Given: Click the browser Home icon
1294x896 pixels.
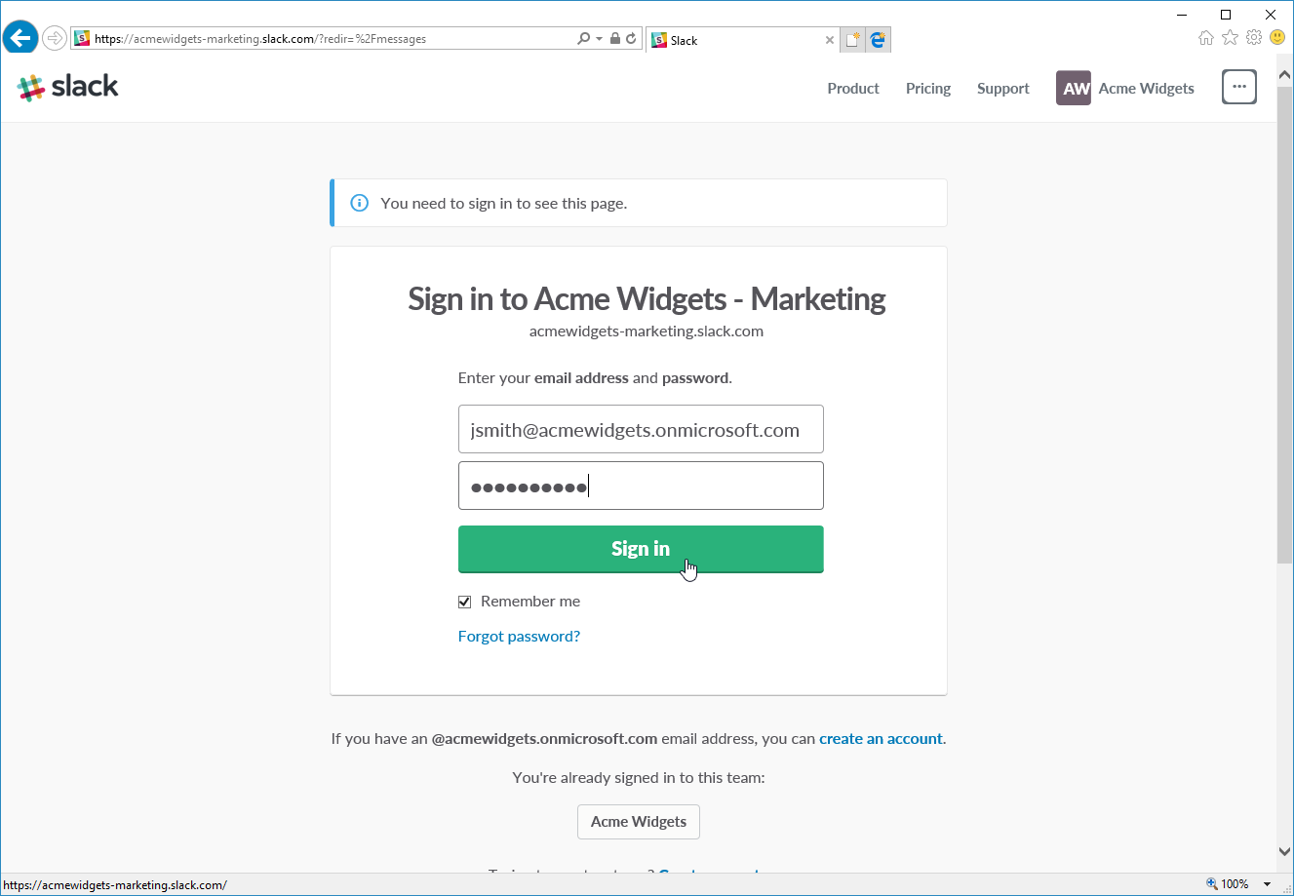Looking at the screenshot, I should [1206, 38].
